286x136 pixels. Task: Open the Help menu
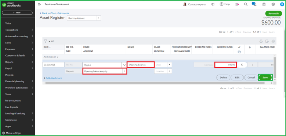point(225,4)
